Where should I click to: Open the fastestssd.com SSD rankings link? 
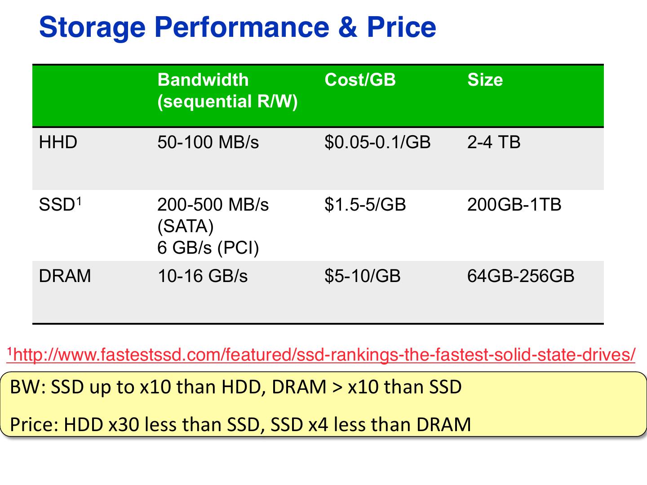pyautogui.click(x=321, y=355)
